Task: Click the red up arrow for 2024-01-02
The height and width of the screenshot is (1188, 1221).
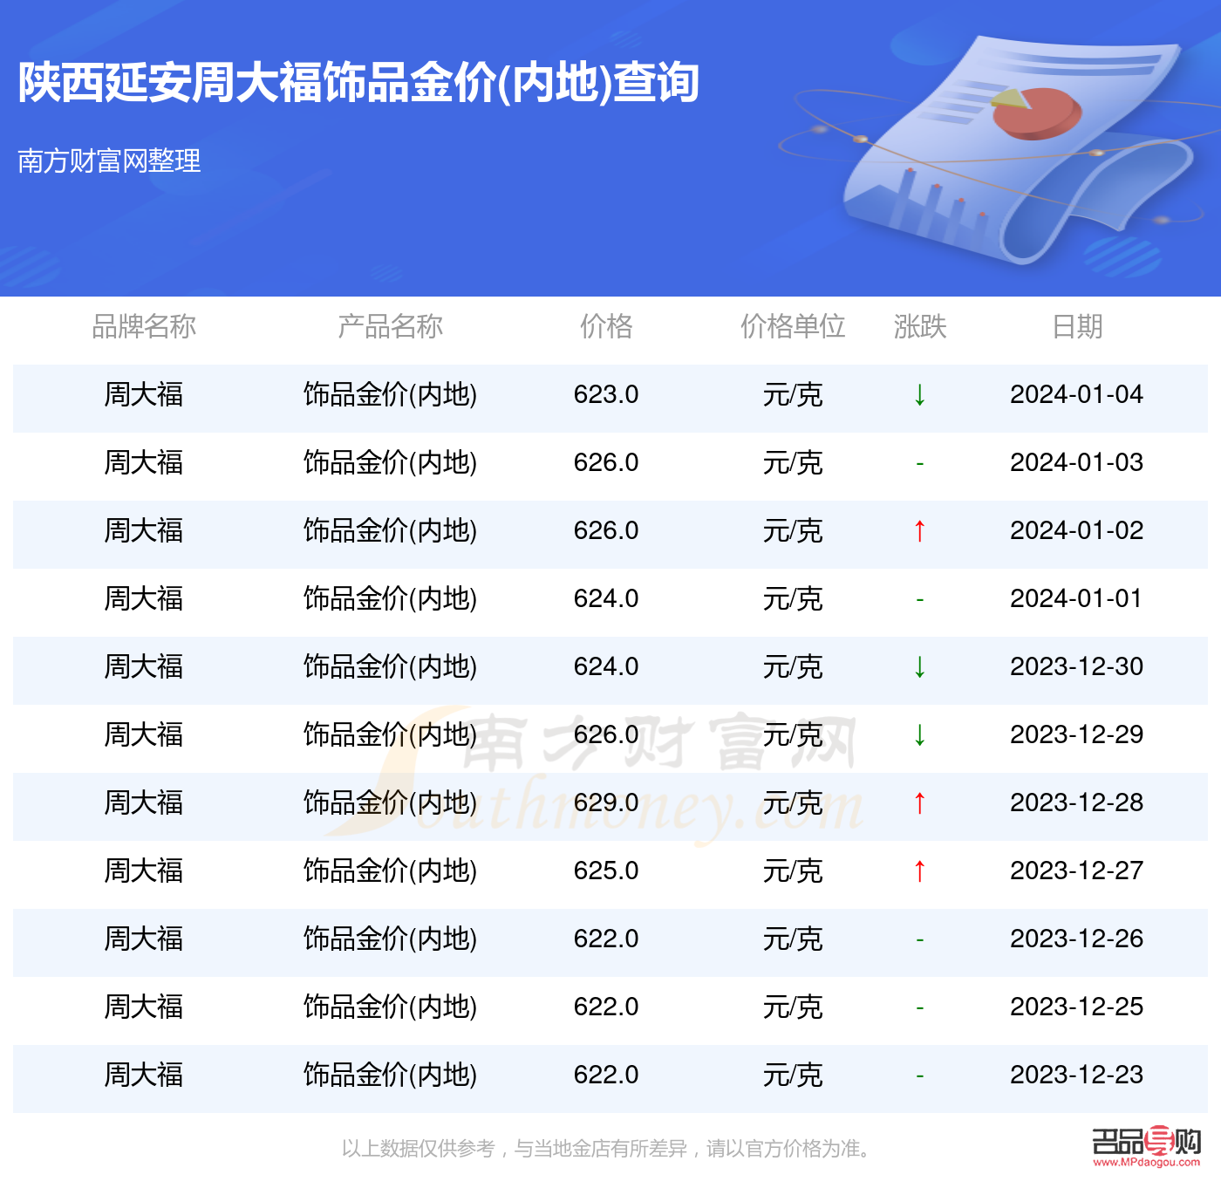Action: point(919,531)
